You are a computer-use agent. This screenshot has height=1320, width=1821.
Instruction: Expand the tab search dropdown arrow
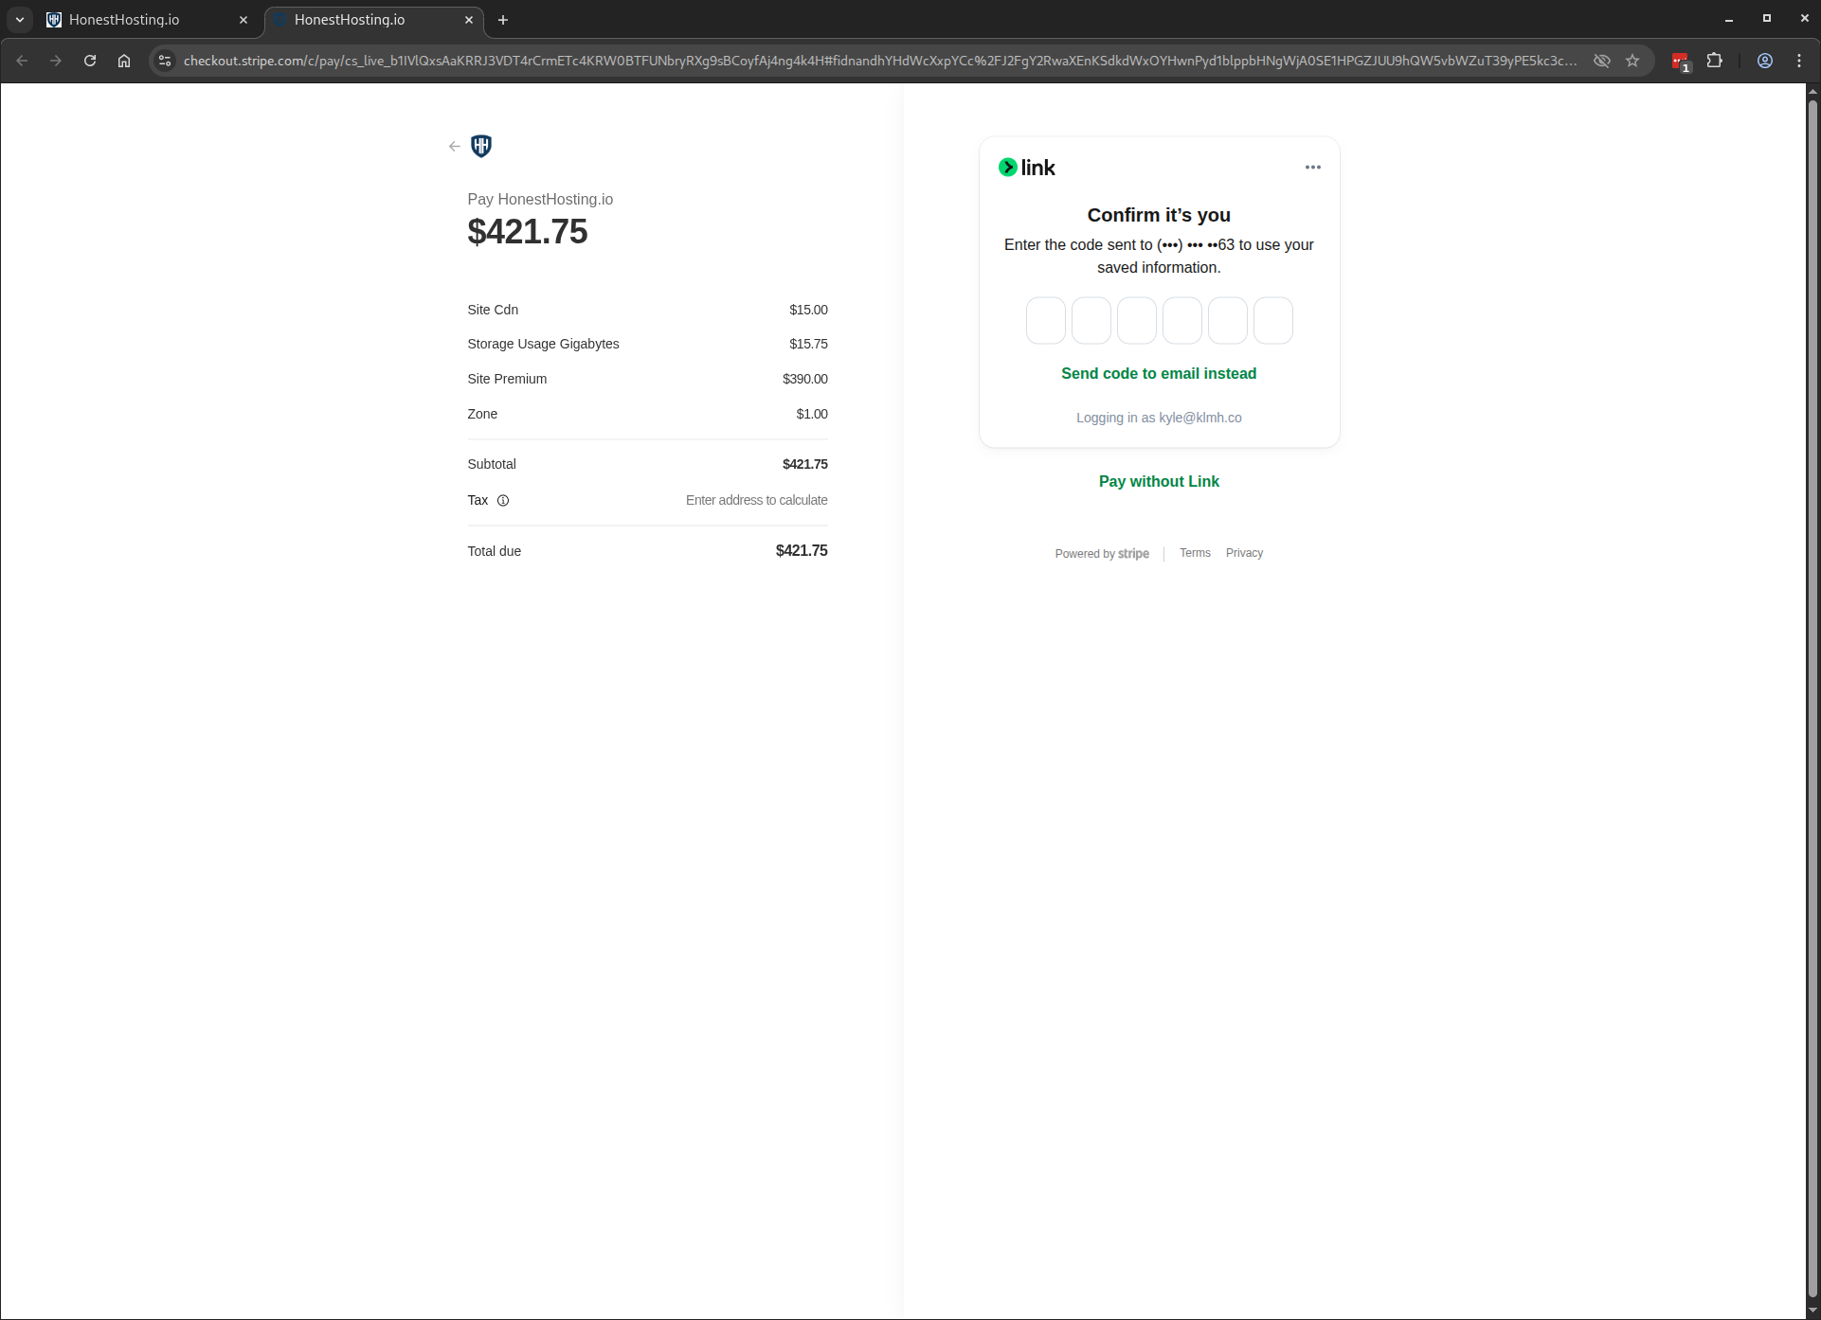20,19
